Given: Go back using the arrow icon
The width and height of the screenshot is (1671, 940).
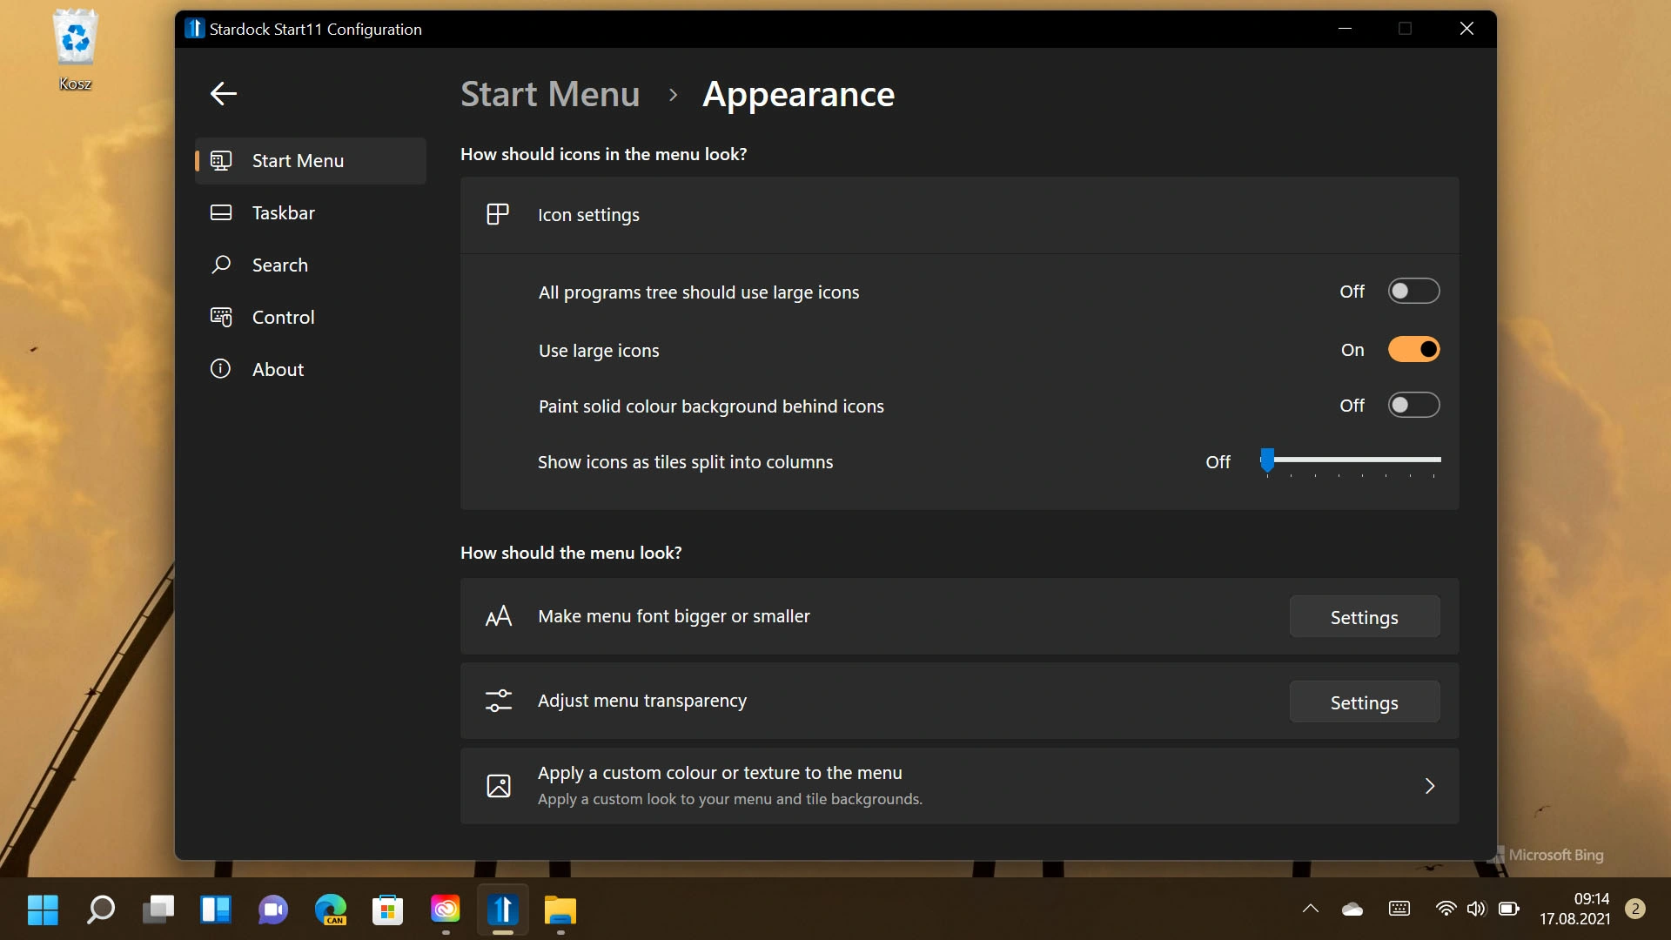Looking at the screenshot, I should pos(224,93).
